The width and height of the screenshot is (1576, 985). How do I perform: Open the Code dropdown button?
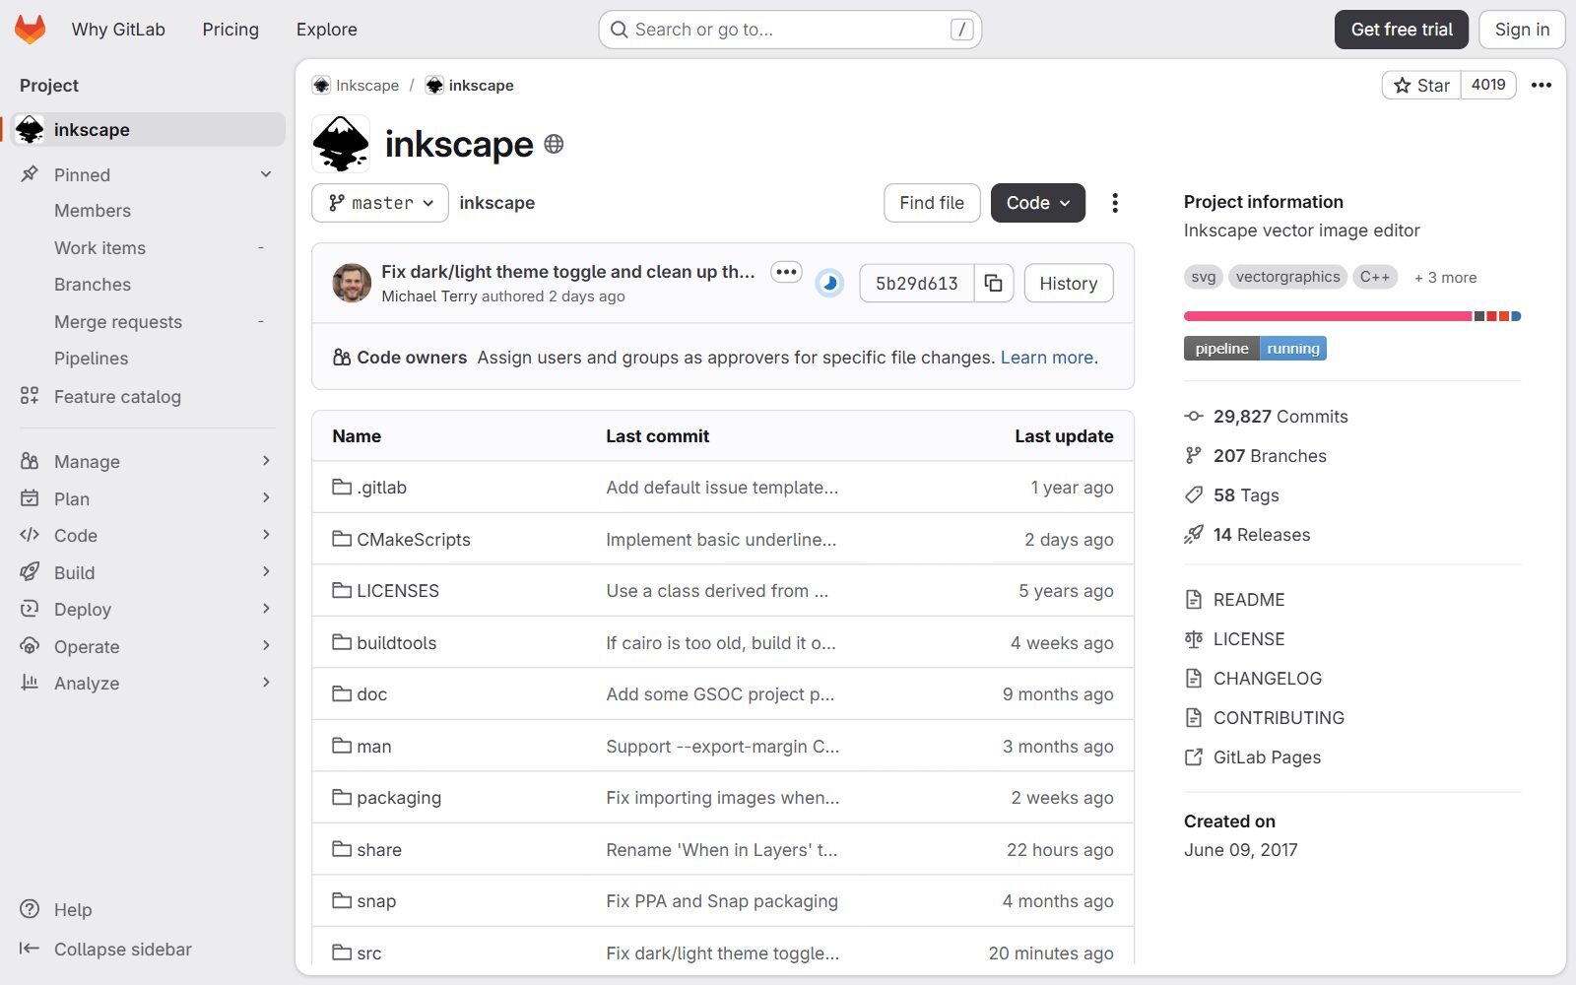tap(1038, 203)
